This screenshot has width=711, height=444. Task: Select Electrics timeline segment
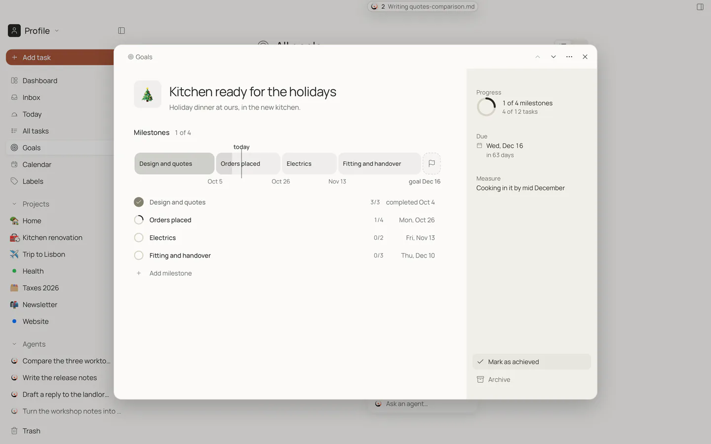click(x=309, y=163)
